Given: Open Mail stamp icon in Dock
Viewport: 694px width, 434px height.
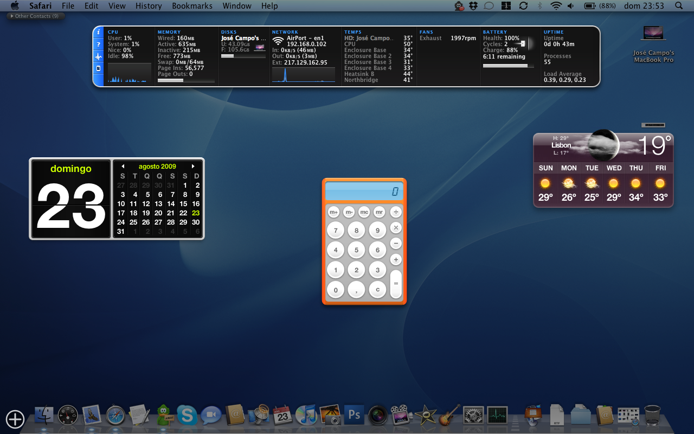Looking at the screenshot, I should [92, 415].
